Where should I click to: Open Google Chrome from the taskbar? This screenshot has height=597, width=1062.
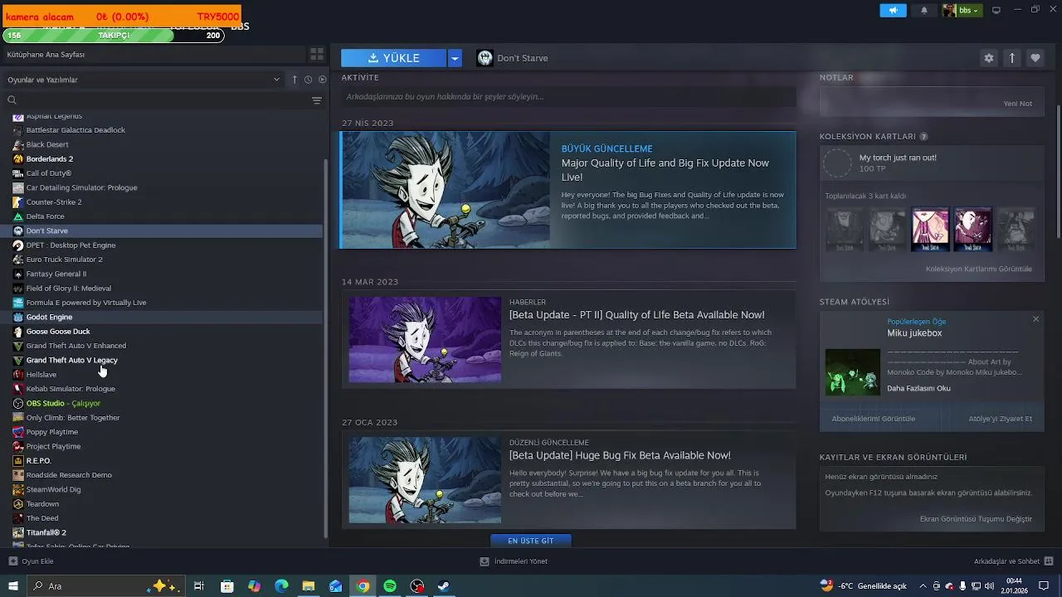pyautogui.click(x=363, y=586)
